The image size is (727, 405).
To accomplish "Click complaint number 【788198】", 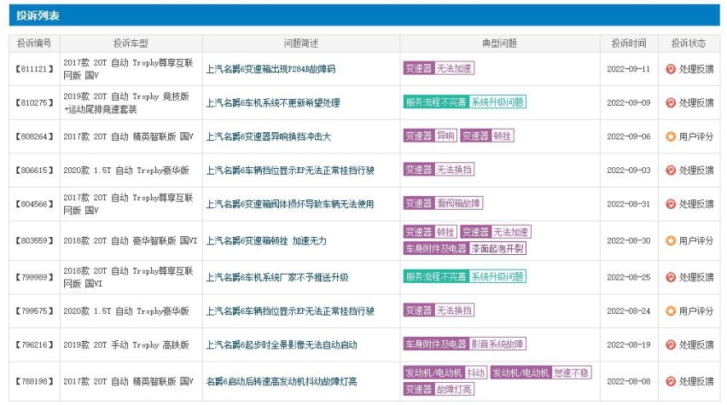I will [x=34, y=382].
